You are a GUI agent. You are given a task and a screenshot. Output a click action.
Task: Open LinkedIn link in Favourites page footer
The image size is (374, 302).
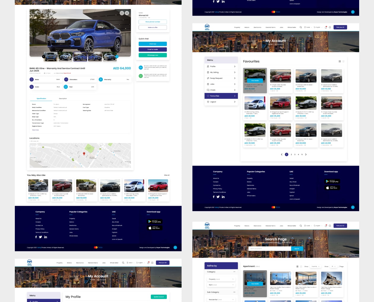(x=223, y=197)
